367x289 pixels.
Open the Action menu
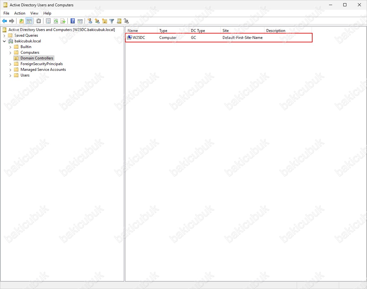click(x=20, y=13)
